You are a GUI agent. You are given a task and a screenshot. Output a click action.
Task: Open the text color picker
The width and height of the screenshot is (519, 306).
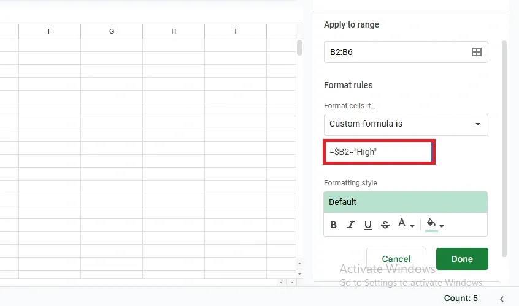click(404, 225)
